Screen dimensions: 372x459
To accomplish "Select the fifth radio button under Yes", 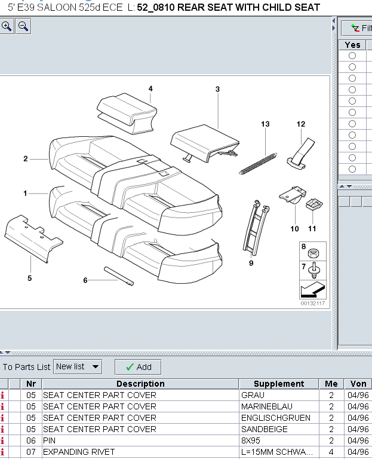I will pos(352,101).
